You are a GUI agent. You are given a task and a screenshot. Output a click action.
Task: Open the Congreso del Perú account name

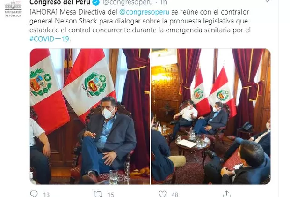(60, 2)
